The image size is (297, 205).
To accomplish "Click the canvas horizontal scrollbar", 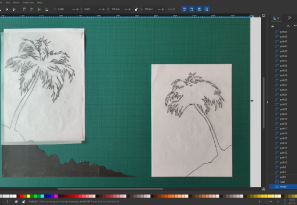I will (x=110, y=189).
